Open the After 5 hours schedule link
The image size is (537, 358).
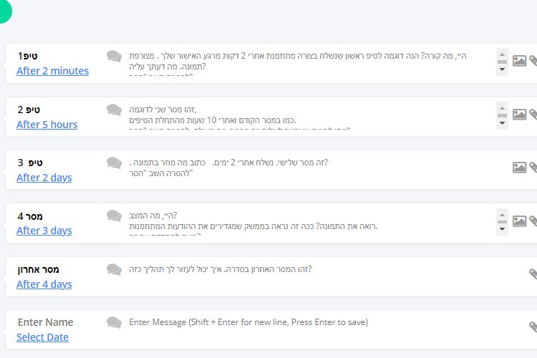[47, 125]
